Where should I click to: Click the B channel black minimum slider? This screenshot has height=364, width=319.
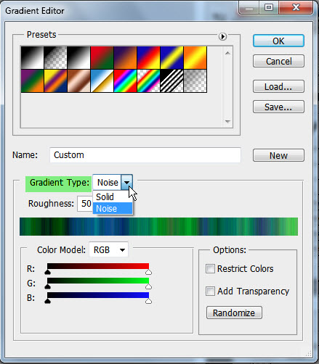coord(47,301)
